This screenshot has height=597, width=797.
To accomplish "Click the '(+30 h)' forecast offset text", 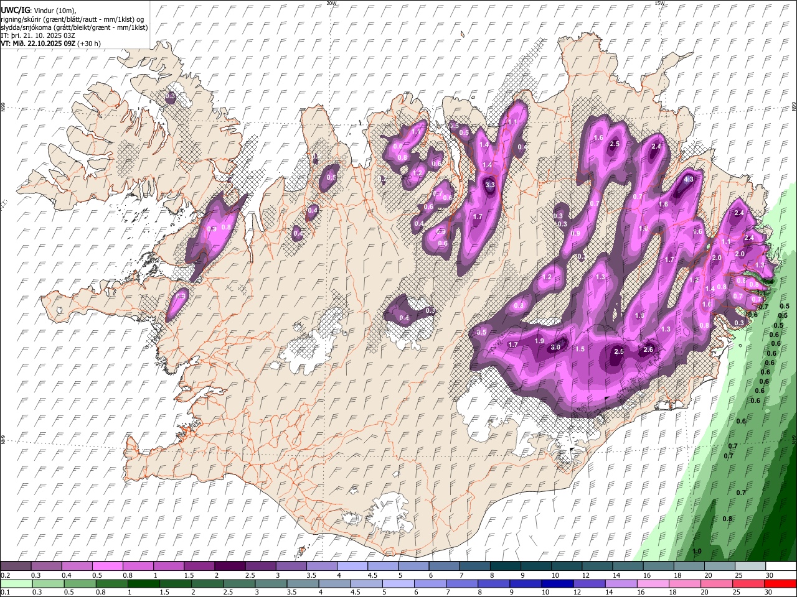I will (x=90, y=44).
